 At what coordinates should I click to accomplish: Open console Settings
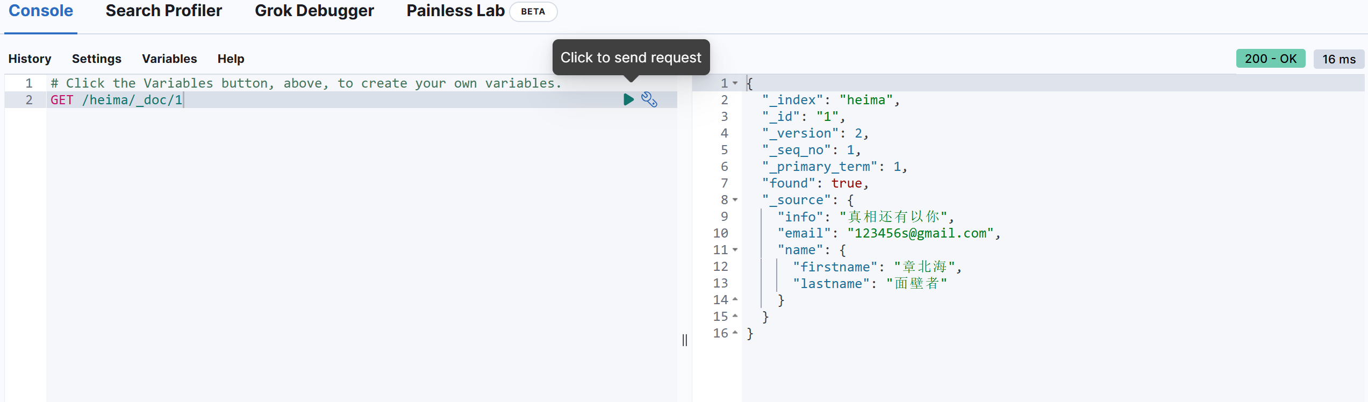point(97,59)
